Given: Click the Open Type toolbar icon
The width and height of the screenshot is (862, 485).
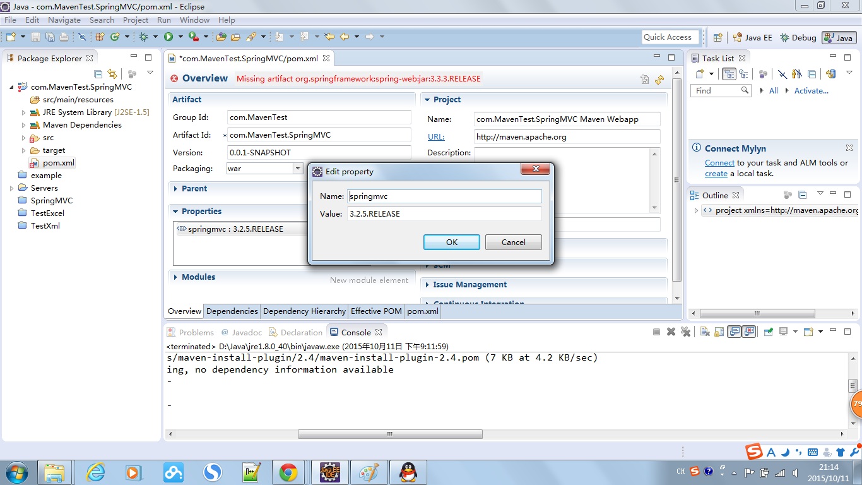Looking at the screenshot, I should point(221,37).
